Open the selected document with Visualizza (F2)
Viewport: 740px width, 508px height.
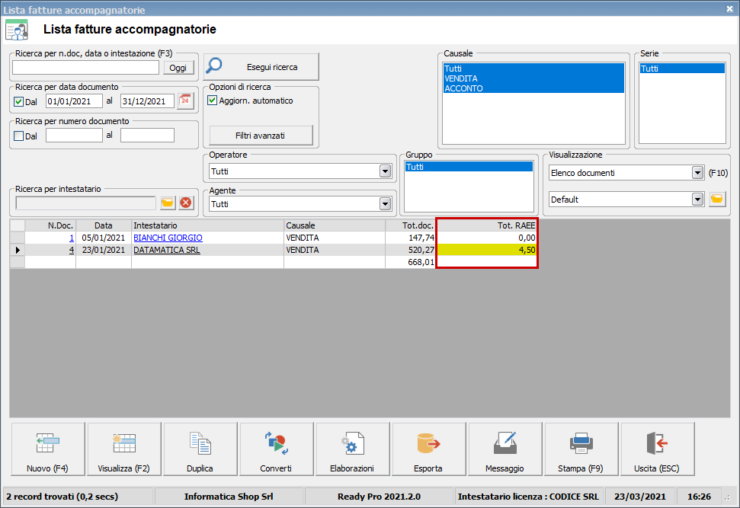[124, 449]
